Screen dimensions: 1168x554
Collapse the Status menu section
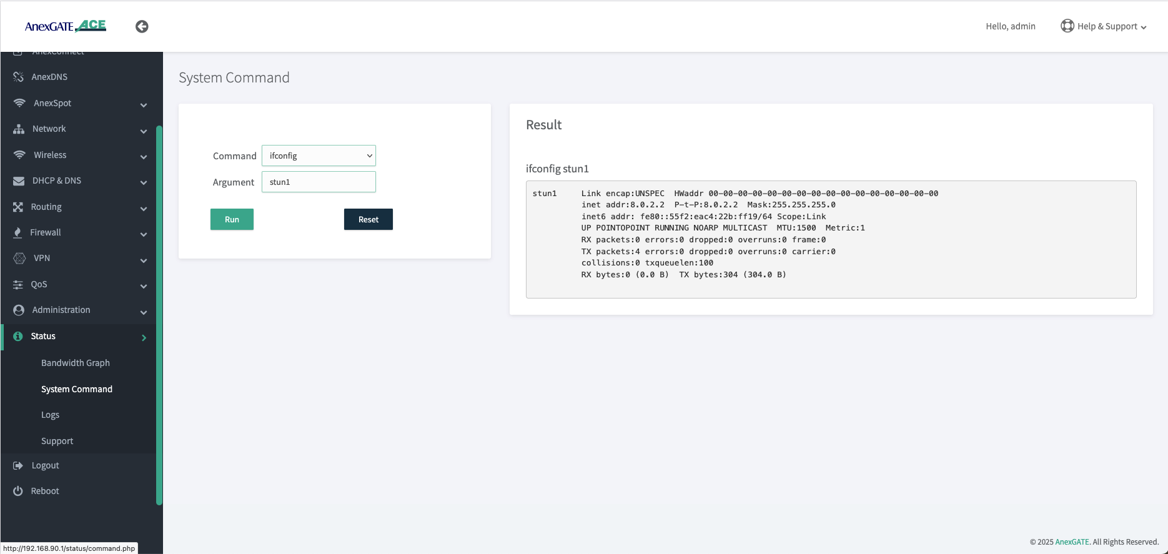point(144,337)
